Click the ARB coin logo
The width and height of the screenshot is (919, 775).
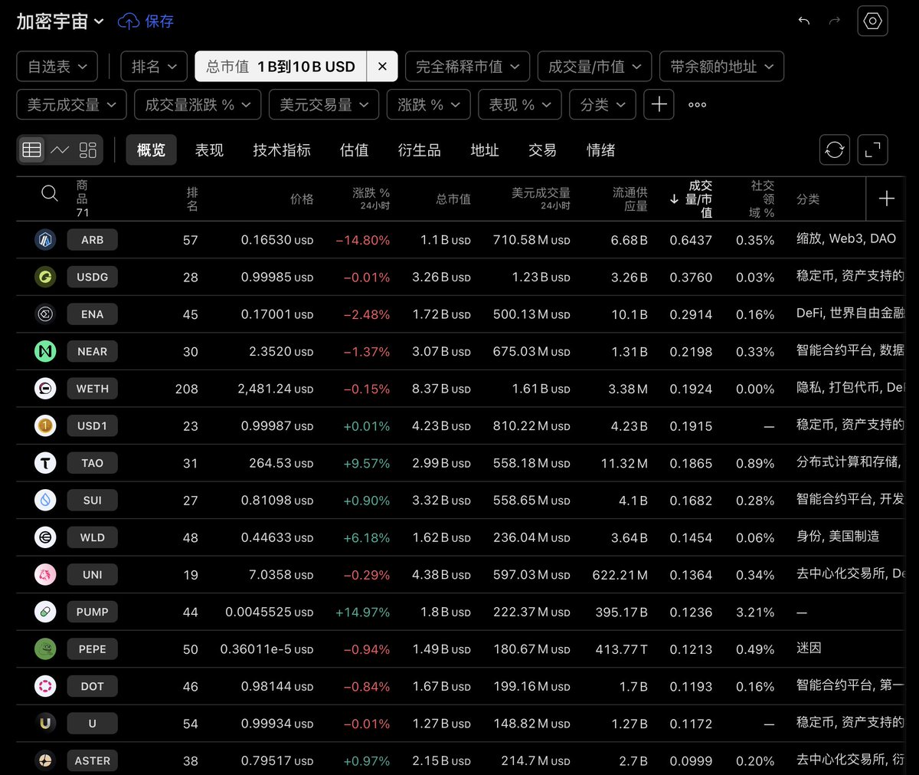point(46,240)
